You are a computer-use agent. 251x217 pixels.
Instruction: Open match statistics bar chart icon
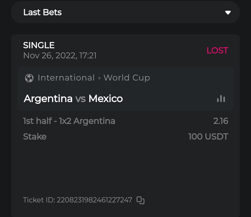click(221, 99)
